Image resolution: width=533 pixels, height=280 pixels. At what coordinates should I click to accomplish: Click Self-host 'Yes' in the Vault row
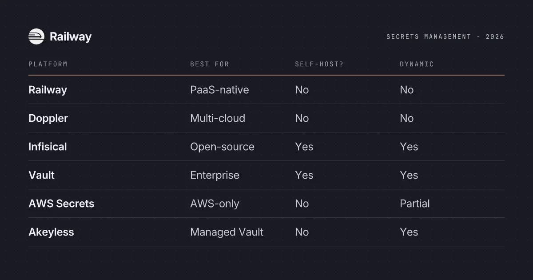coord(304,175)
